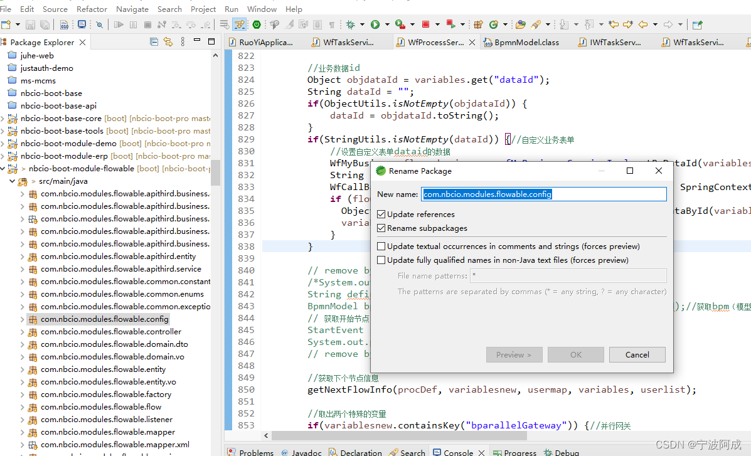Close the WfProcessSer... editor tab
The width and height of the screenshot is (751, 456).
coord(472,42)
